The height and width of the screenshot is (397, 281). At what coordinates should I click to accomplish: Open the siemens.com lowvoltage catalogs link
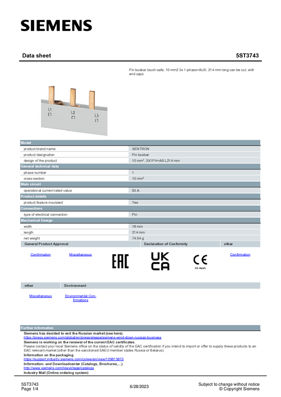click(x=59, y=368)
